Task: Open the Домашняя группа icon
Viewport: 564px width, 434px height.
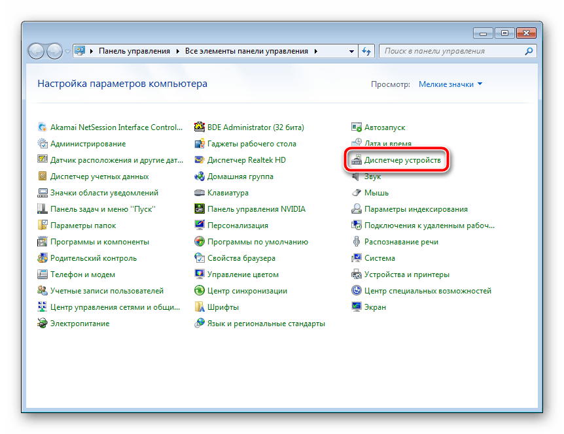Action: (x=200, y=176)
